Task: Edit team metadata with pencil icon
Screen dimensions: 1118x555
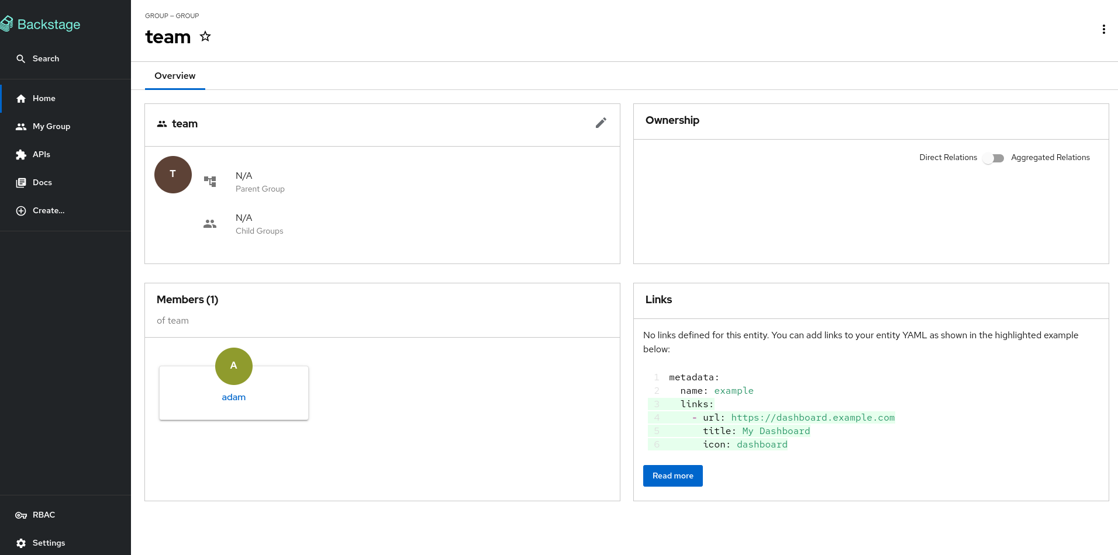Action: pyautogui.click(x=601, y=123)
